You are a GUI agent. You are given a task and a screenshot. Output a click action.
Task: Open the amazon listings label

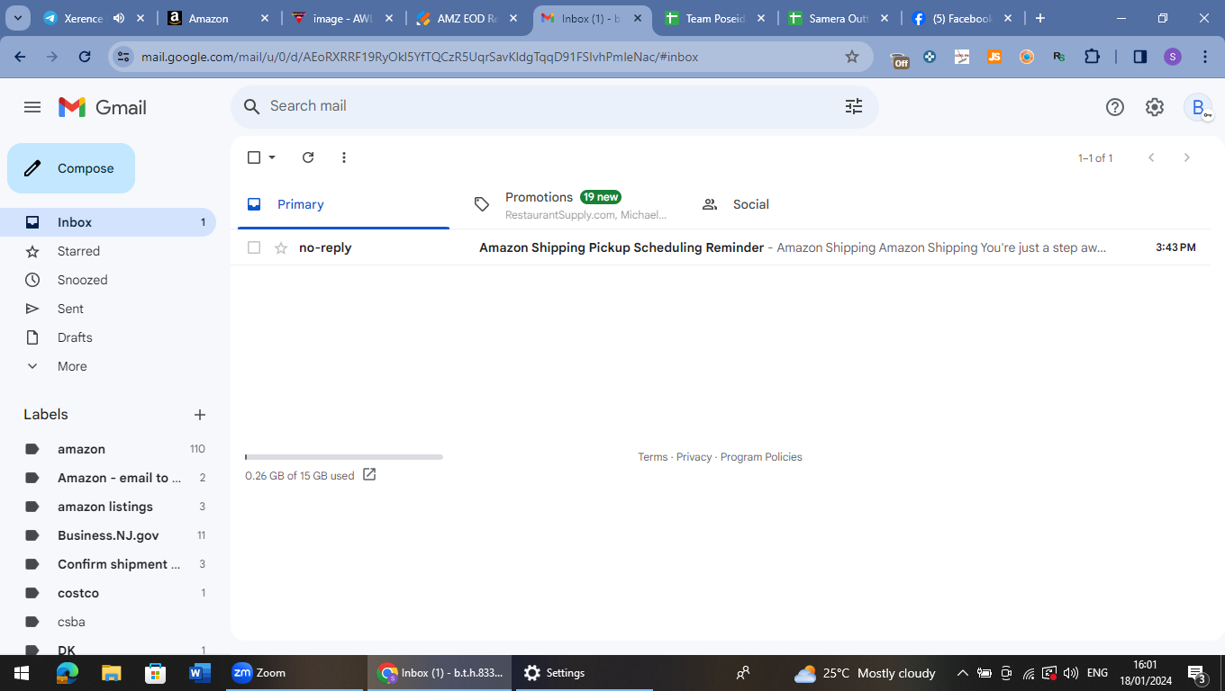[108, 507]
